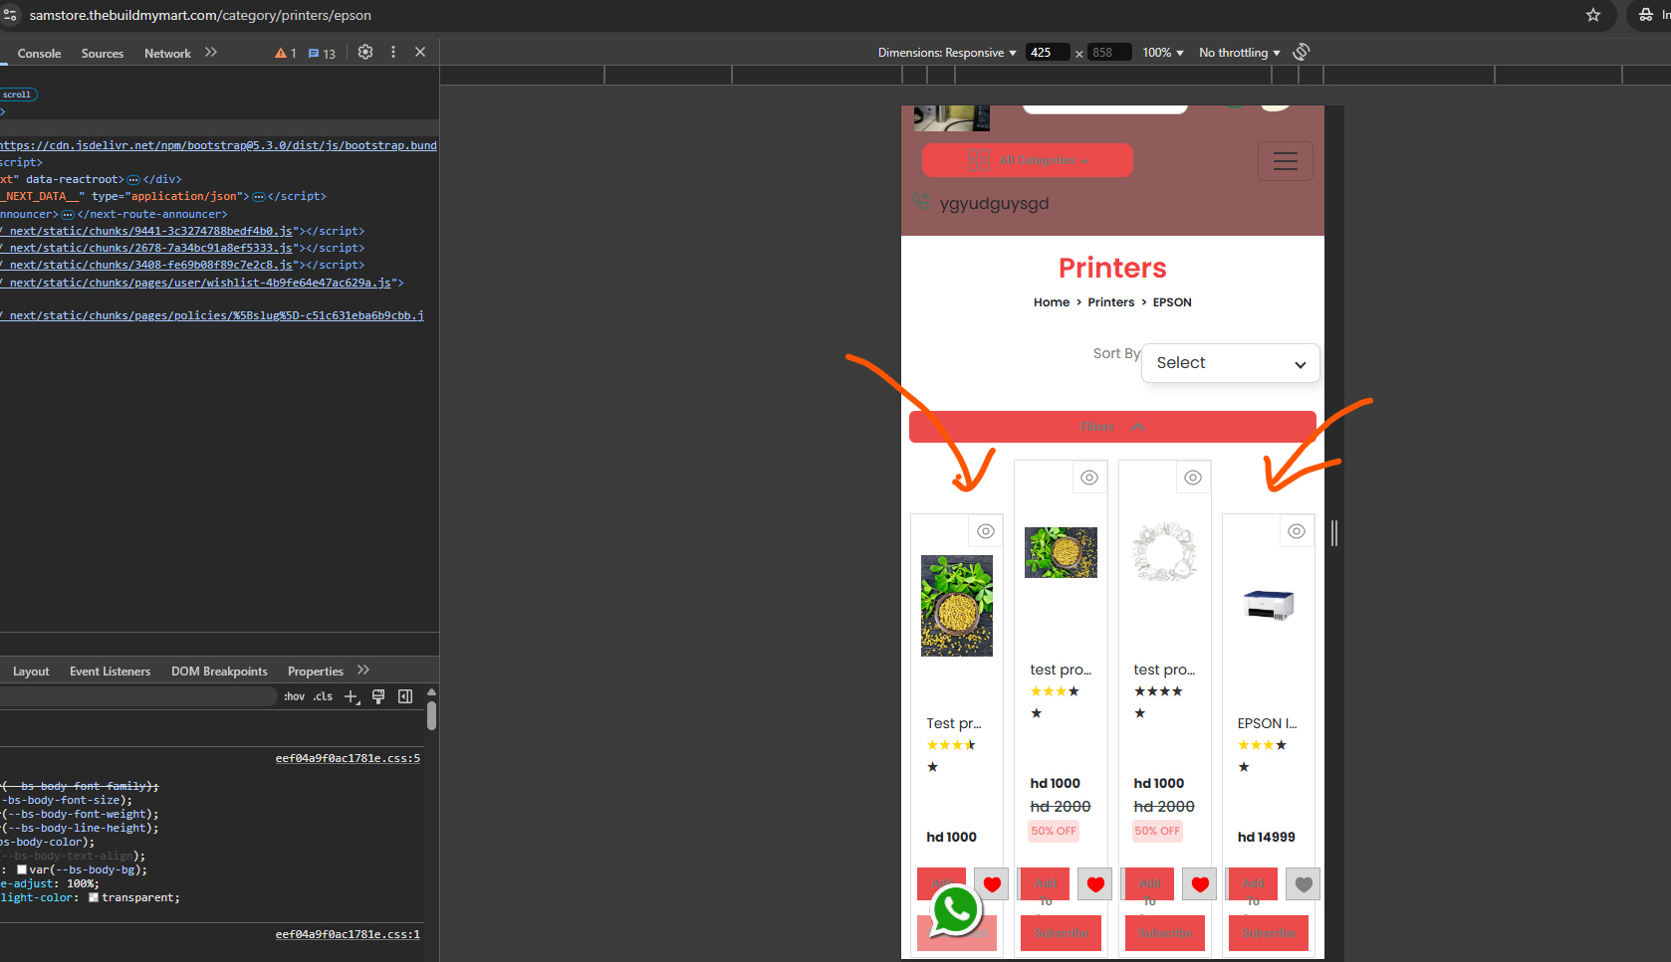Switch to the Network tab
The image size is (1671, 962).
[167, 54]
